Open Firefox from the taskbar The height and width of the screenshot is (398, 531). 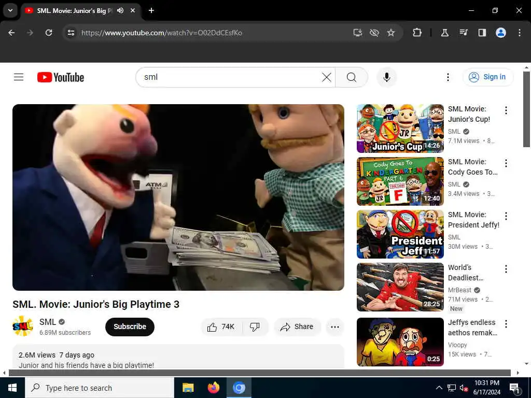pos(213,388)
